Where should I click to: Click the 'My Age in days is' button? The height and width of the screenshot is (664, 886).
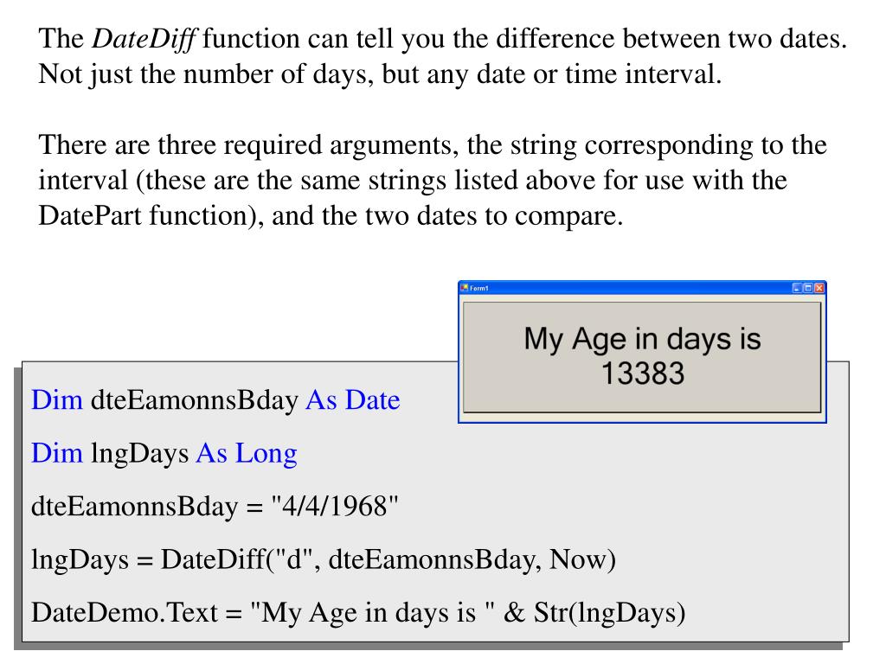pos(642,354)
